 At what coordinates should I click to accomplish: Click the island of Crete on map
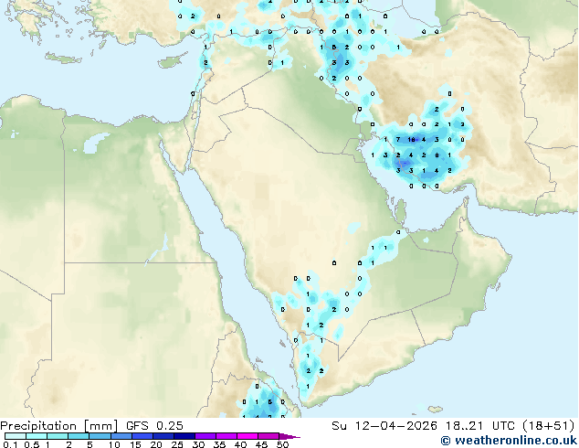(63, 58)
